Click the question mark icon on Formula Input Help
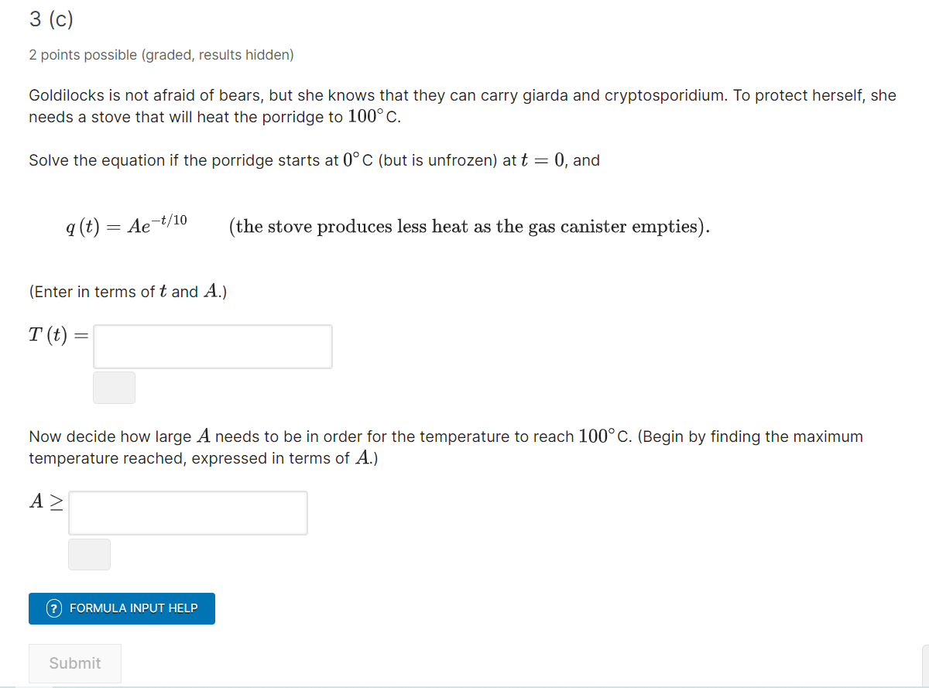929x688 pixels. (53, 608)
